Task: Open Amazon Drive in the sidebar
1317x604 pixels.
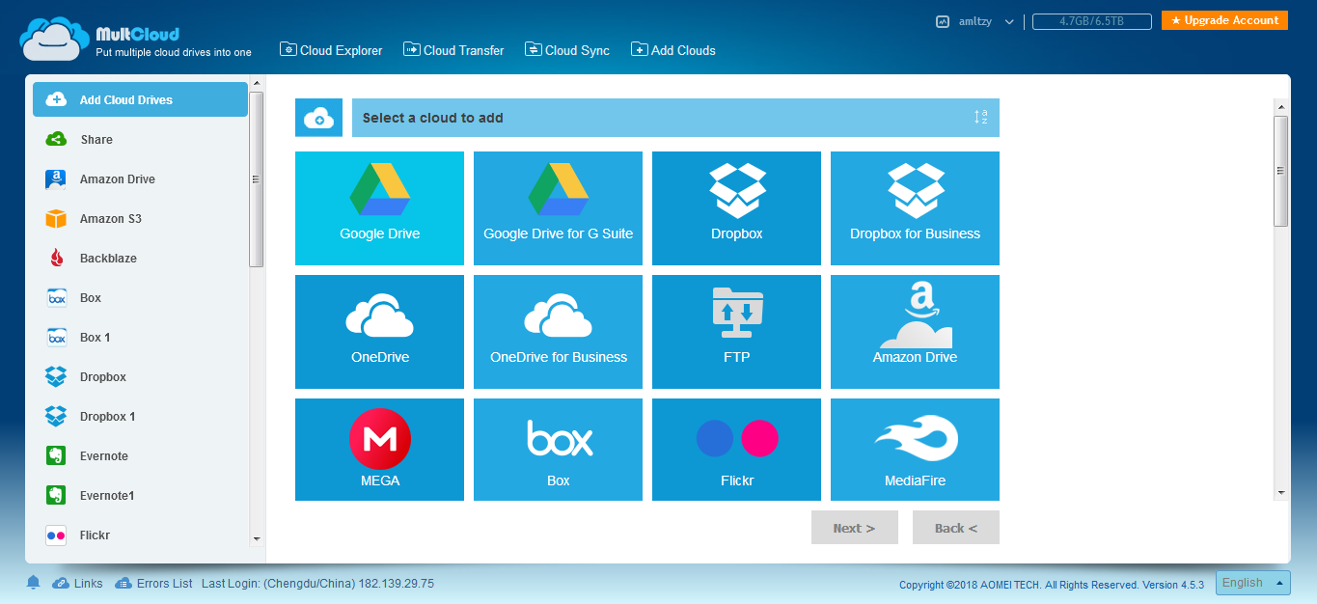Action: tap(140, 178)
